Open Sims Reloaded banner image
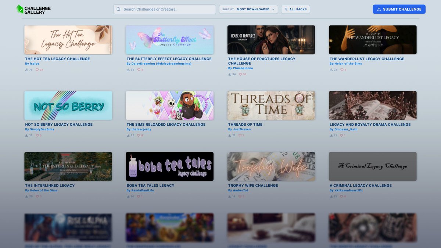The width and height of the screenshot is (441, 248). pos(170,105)
